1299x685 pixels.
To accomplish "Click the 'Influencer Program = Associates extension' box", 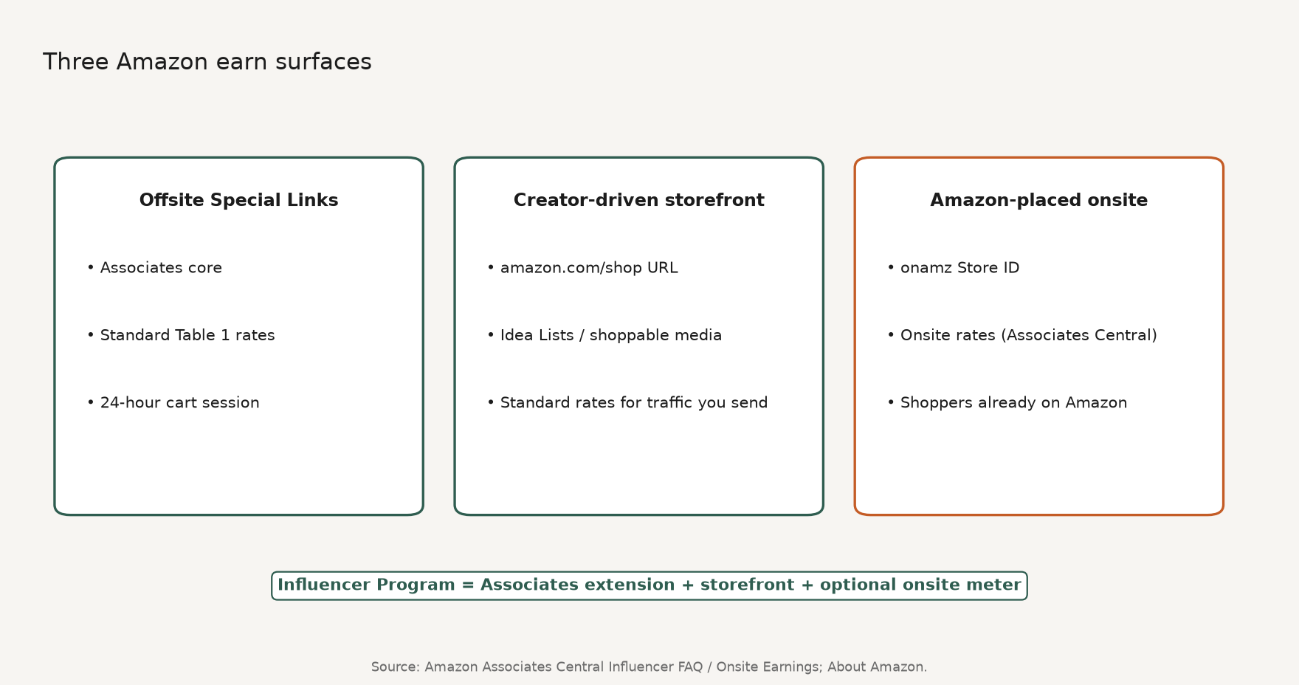I will point(649,585).
